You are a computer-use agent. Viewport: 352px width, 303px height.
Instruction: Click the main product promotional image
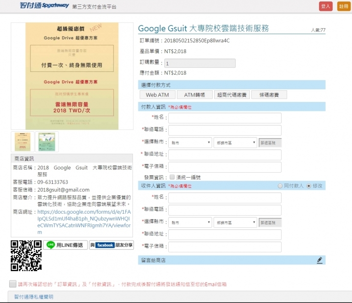point(72,76)
